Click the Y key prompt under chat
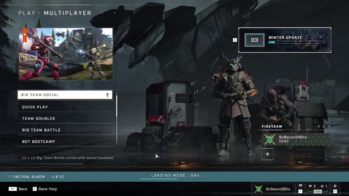The width and height of the screenshot is (349, 196). pos(300,191)
